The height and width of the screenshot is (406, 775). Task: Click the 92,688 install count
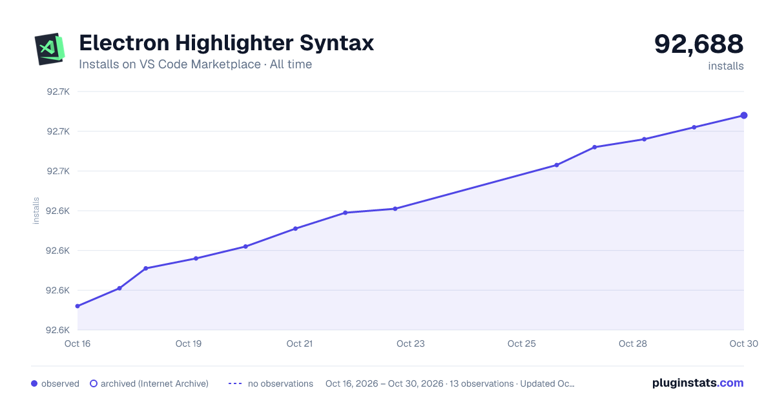[x=699, y=44]
